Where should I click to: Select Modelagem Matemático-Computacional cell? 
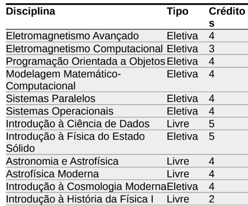click(x=63, y=80)
